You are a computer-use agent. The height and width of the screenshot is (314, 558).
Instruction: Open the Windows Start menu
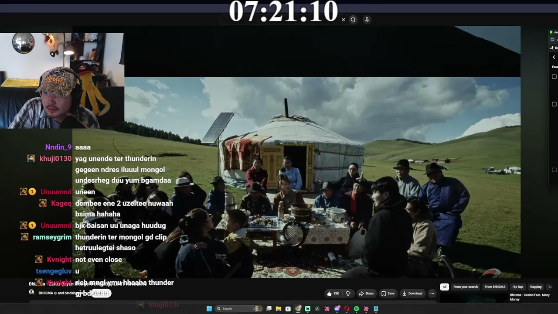coord(209,309)
